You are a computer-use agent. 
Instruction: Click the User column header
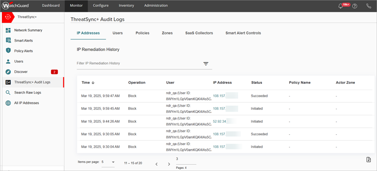tap(170, 82)
